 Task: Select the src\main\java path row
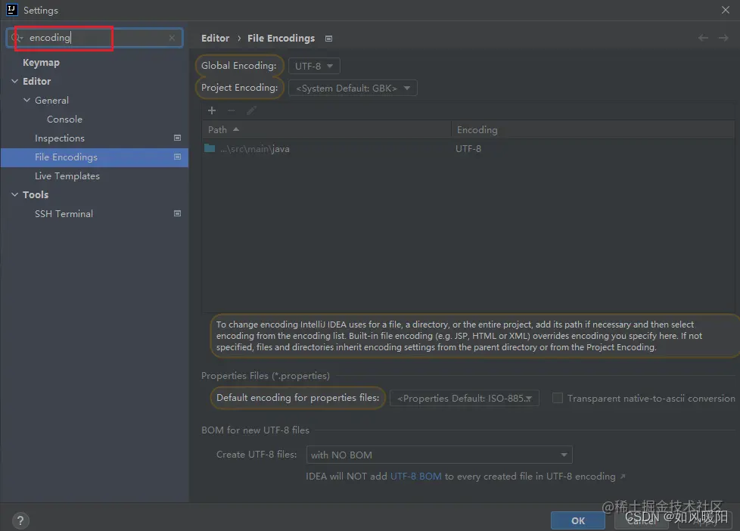tap(467, 149)
